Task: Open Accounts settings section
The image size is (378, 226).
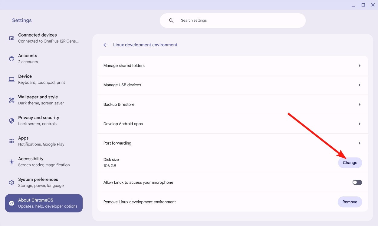Action: [44, 59]
